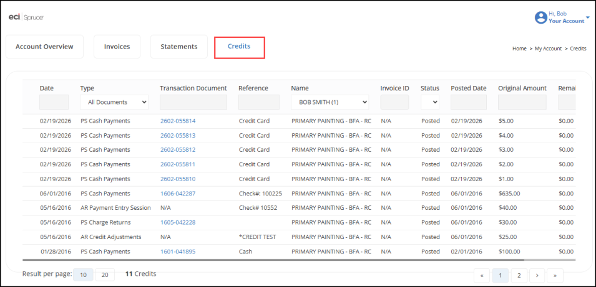This screenshot has width=596, height=287.
Task: Click the Date filter input field
Action: pos(54,102)
